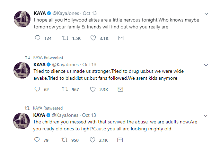Open dropdown on 'children you messed with' tweet
The width and height of the screenshot is (220, 147).
(x=206, y=115)
